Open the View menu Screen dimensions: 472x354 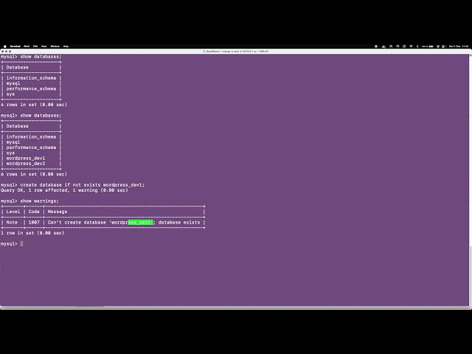point(44,46)
